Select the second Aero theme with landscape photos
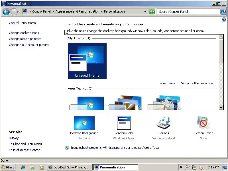This screenshot has height=171, width=228. [125, 103]
